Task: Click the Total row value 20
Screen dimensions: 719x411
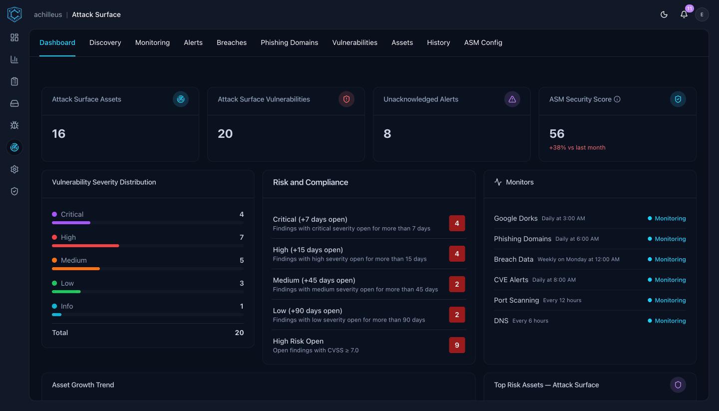Action: tap(239, 333)
